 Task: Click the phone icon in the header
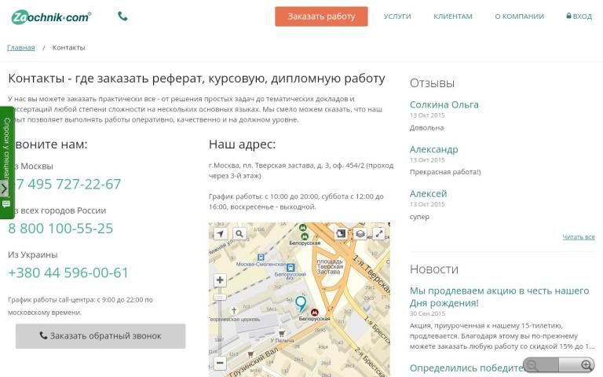pyautogui.click(x=122, y=16)
